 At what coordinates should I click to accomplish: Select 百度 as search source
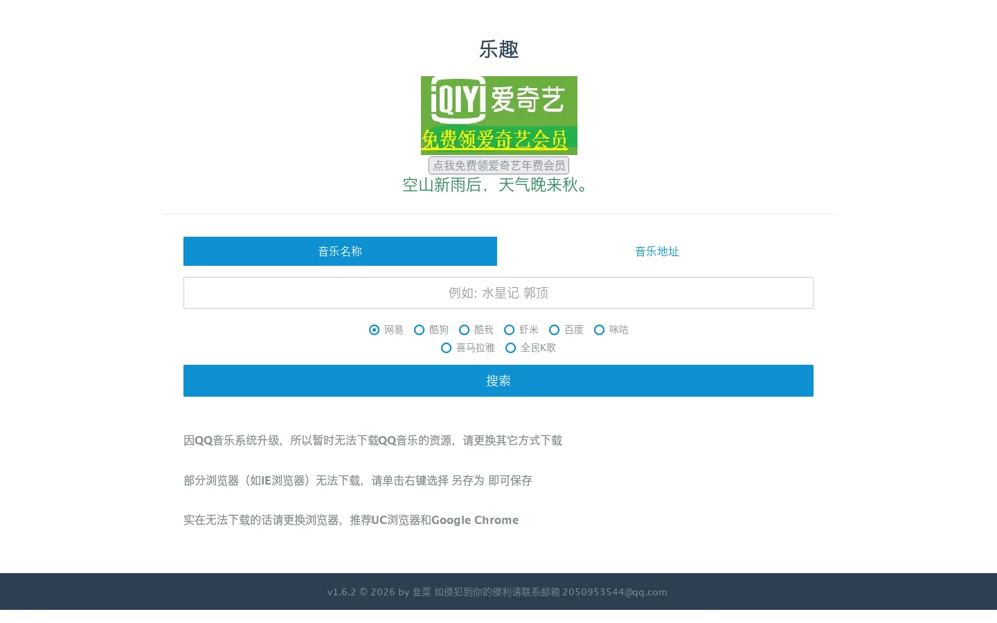point(555,329)
